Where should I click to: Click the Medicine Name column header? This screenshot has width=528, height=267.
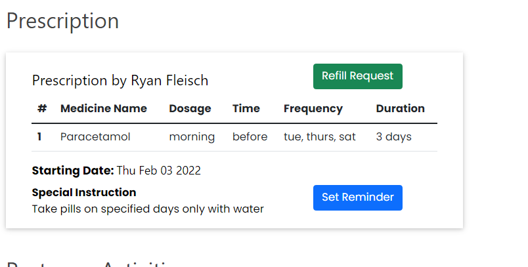[x=103, y=109]
